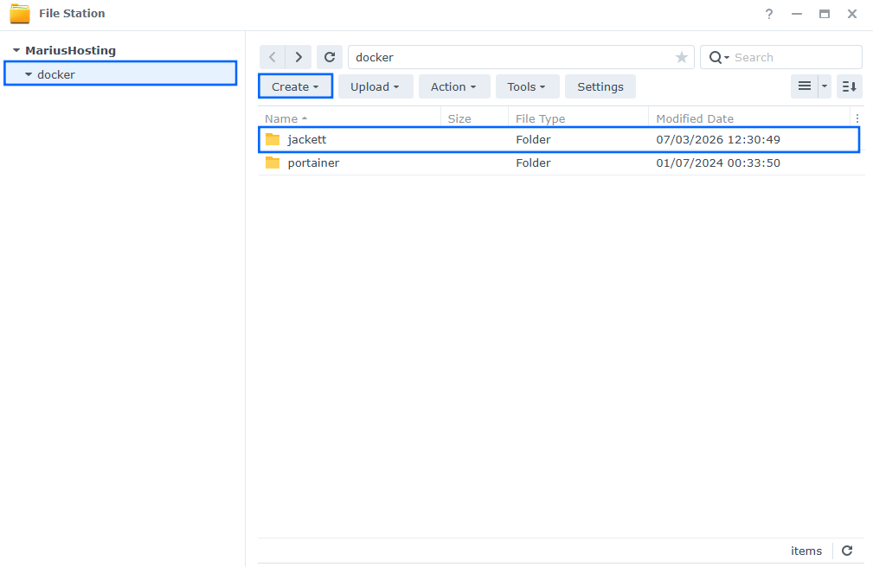Minimize the File Station window

[x=797, y=14]
